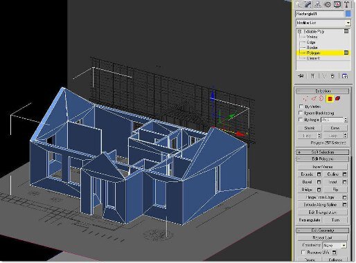Enable Ignore Backfacing checkbox
Image resolution: width=356 pixels, height=263 pixels.
pyautogui.click(x=301, y=113)
